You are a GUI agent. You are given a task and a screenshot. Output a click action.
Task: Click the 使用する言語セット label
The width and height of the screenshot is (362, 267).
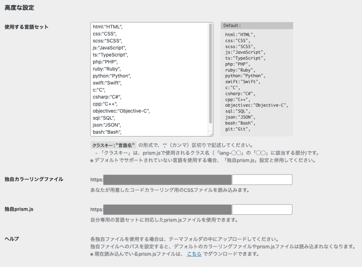pos(27,27)
